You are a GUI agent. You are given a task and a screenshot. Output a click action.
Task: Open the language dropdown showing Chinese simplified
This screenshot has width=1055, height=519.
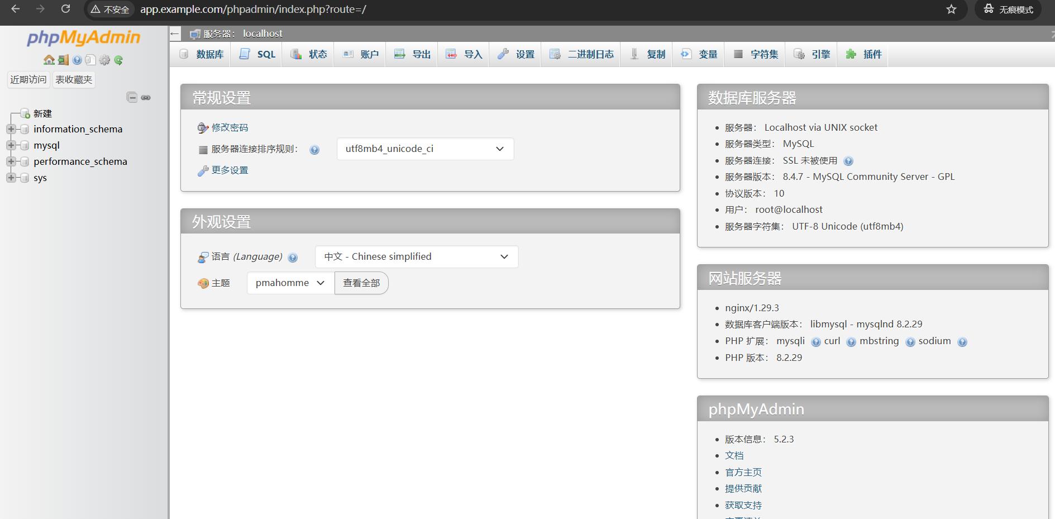(416, 256)
